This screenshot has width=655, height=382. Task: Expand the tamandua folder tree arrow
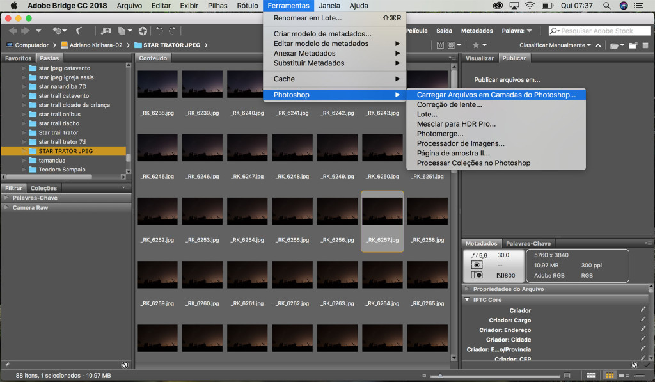[x=24, y=160]
